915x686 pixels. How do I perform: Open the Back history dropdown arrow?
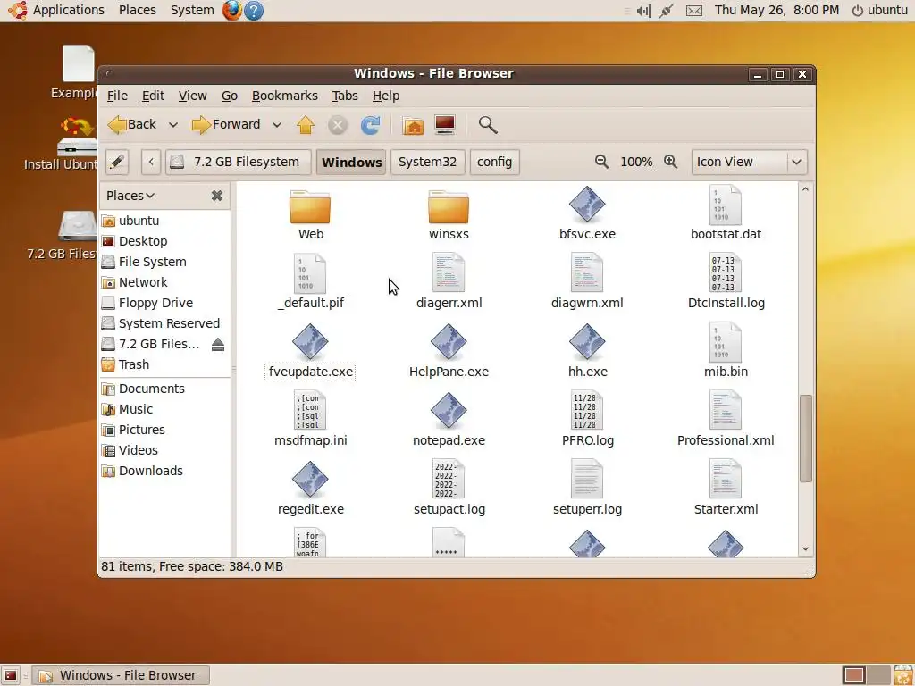[x=172, y=125]
